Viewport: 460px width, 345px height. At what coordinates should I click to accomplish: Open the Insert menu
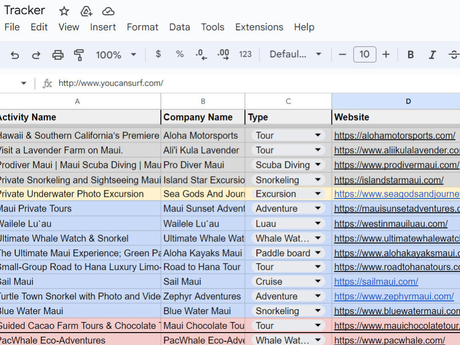103,27
